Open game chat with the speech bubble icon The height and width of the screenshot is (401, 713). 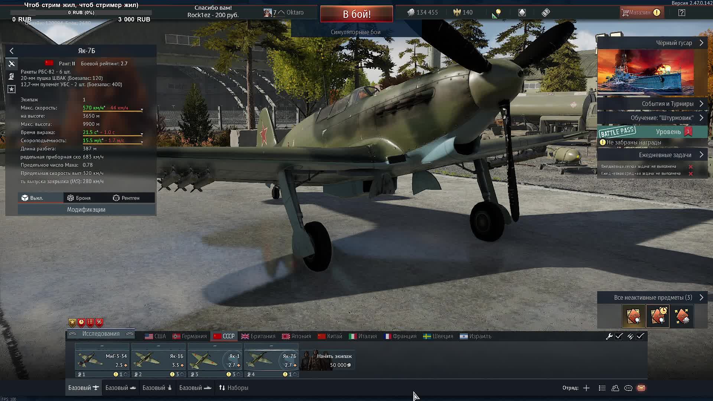[628, 388]
